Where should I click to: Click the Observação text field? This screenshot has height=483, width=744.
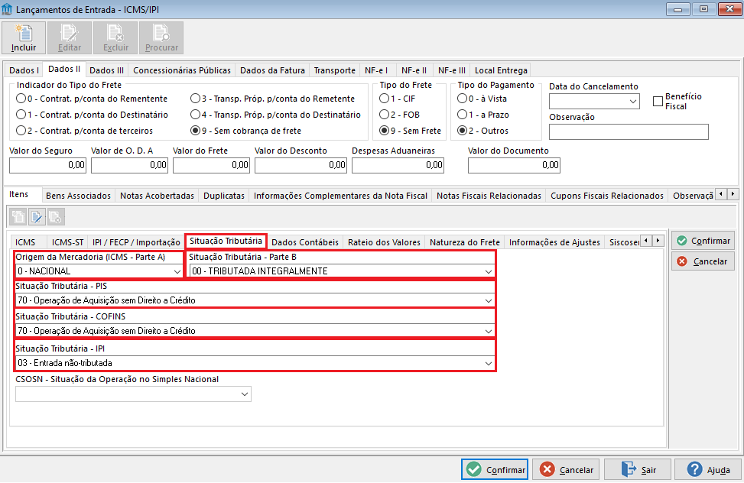pos(629,132)
